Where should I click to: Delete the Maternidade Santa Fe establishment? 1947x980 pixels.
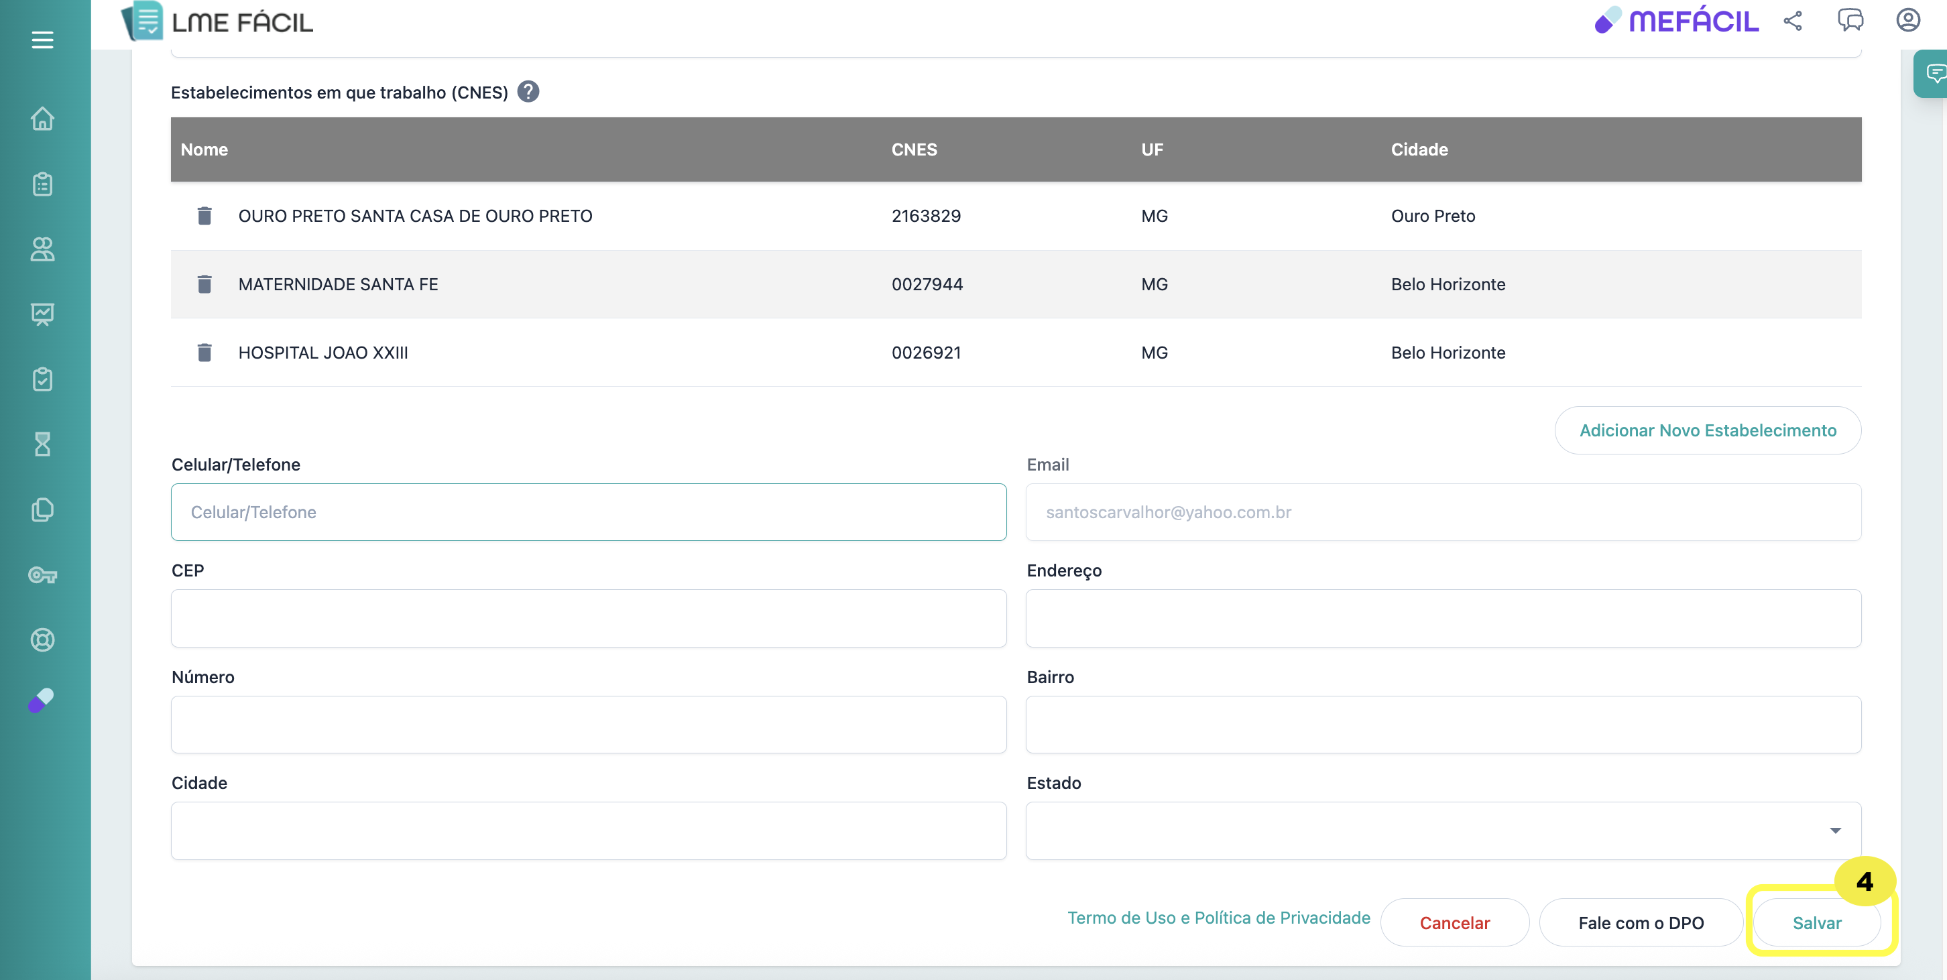click(x=204, y=284)
